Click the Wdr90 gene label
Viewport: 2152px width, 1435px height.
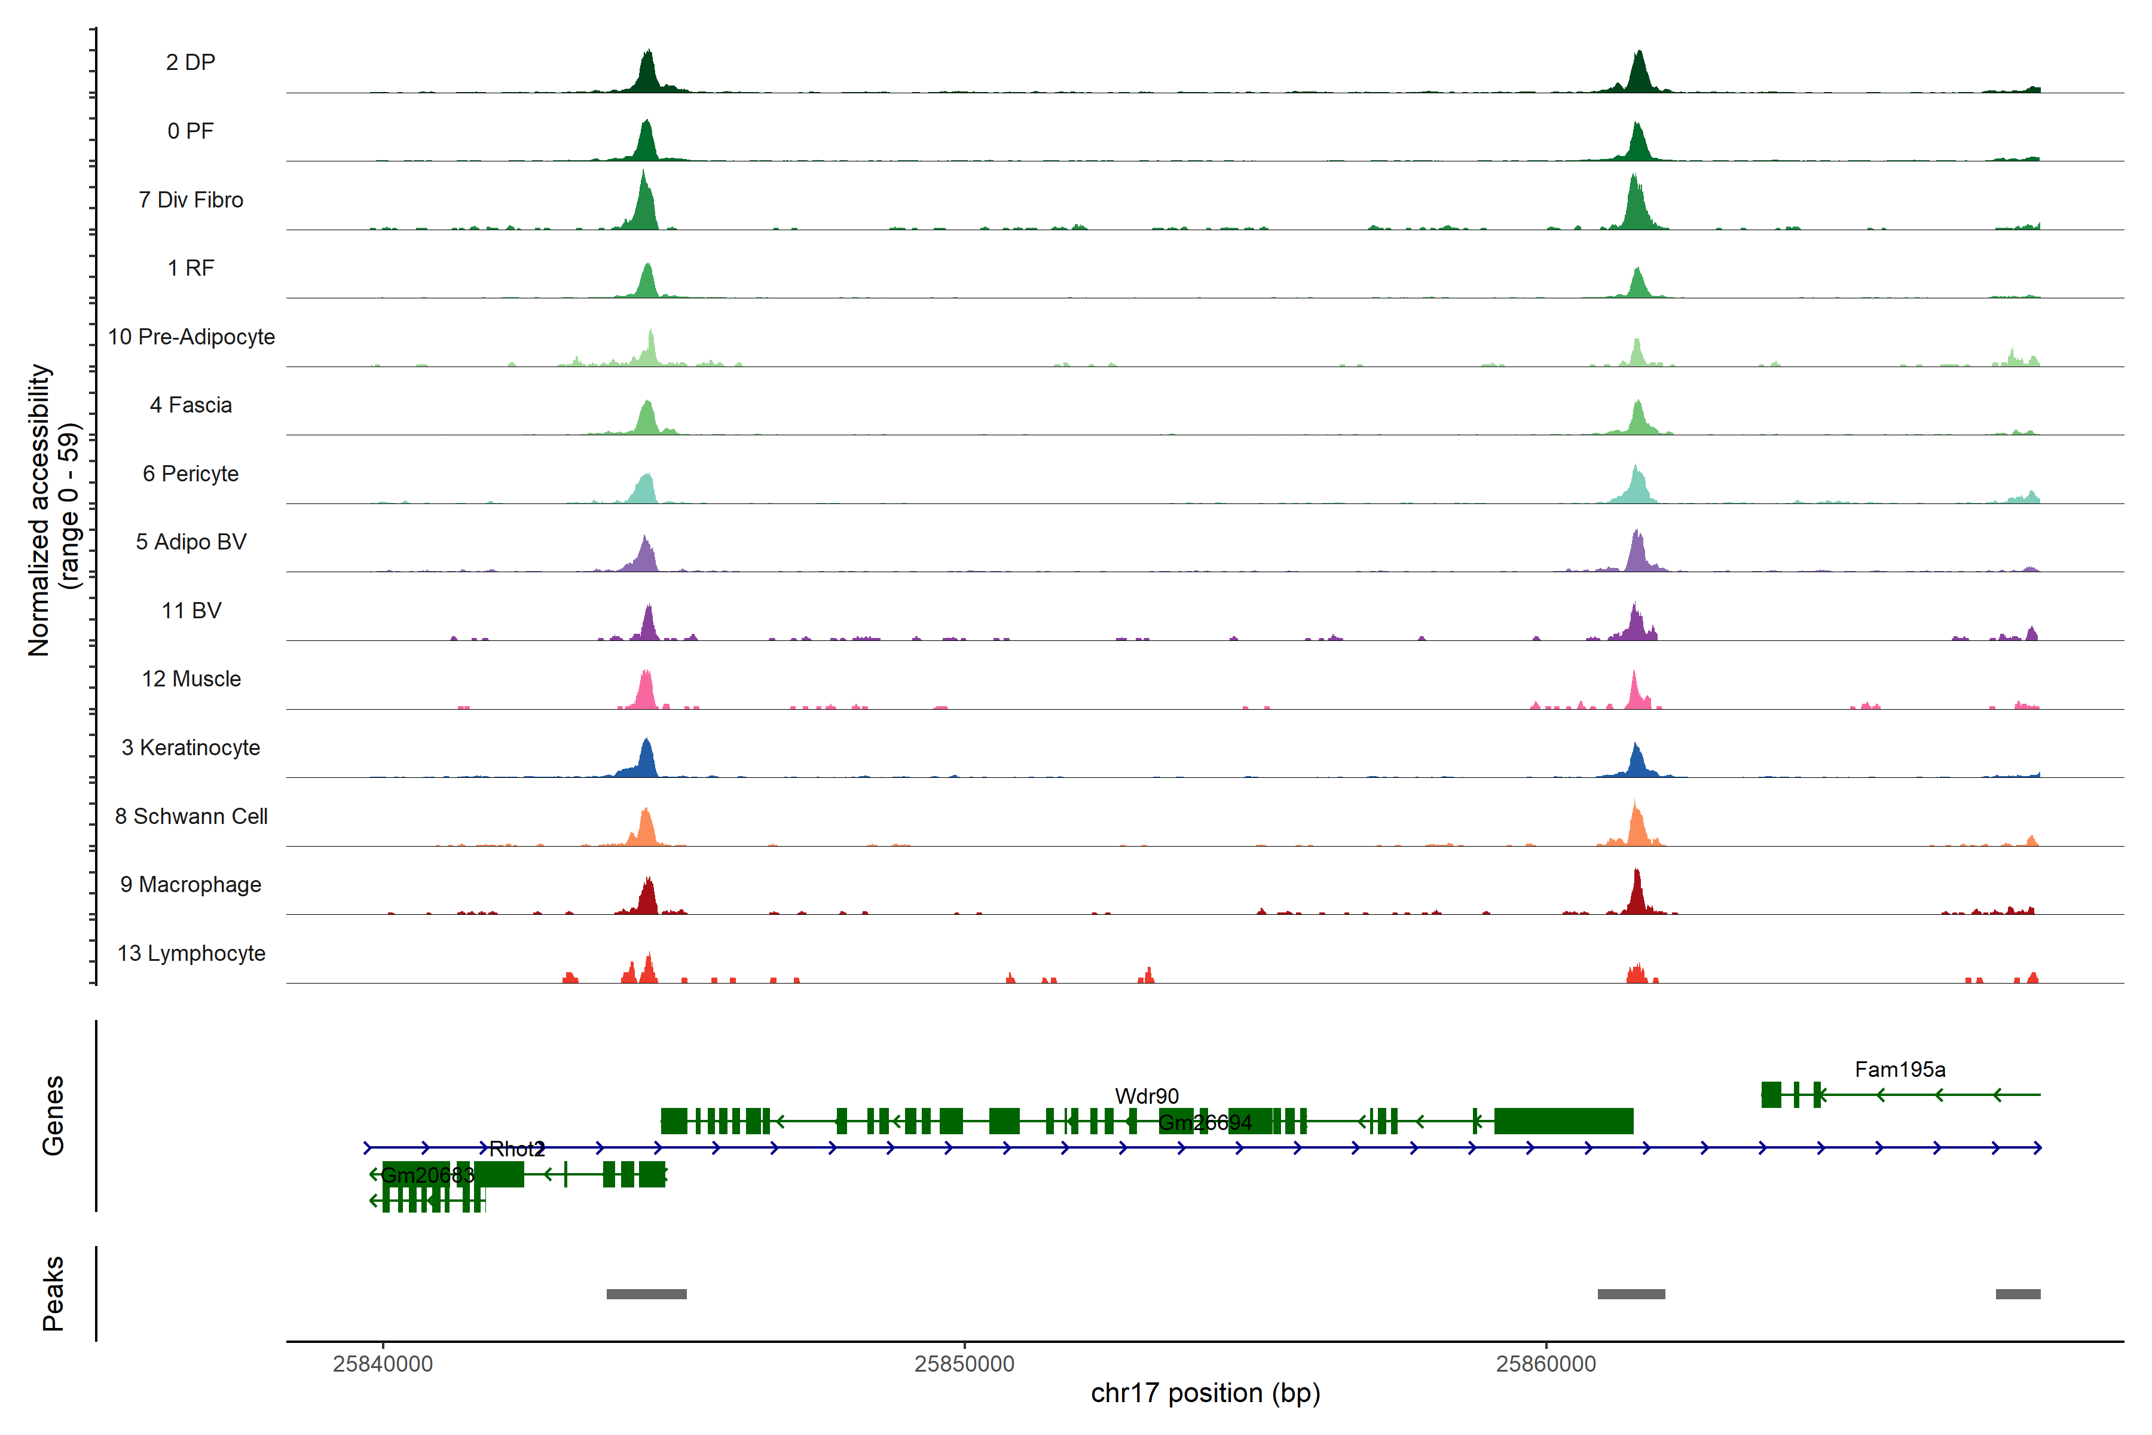point(1147,1095)
